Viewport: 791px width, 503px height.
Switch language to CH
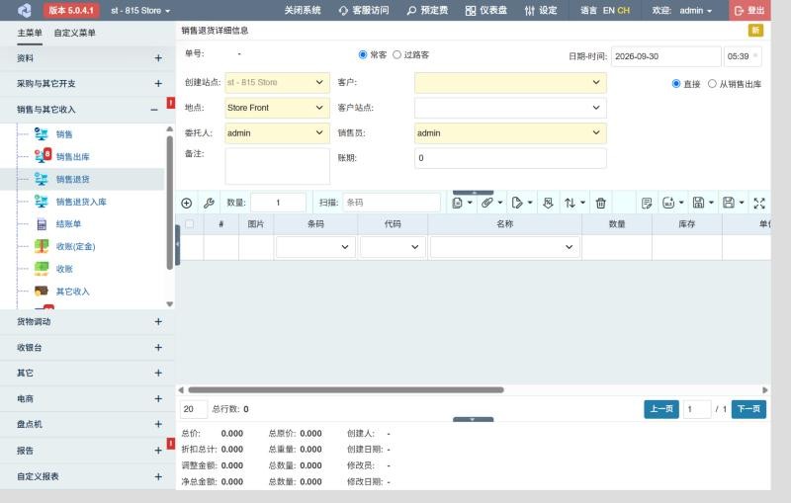[624, 10]
